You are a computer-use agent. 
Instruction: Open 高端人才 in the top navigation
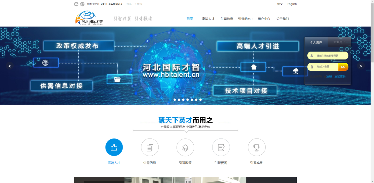click(208, 19)
